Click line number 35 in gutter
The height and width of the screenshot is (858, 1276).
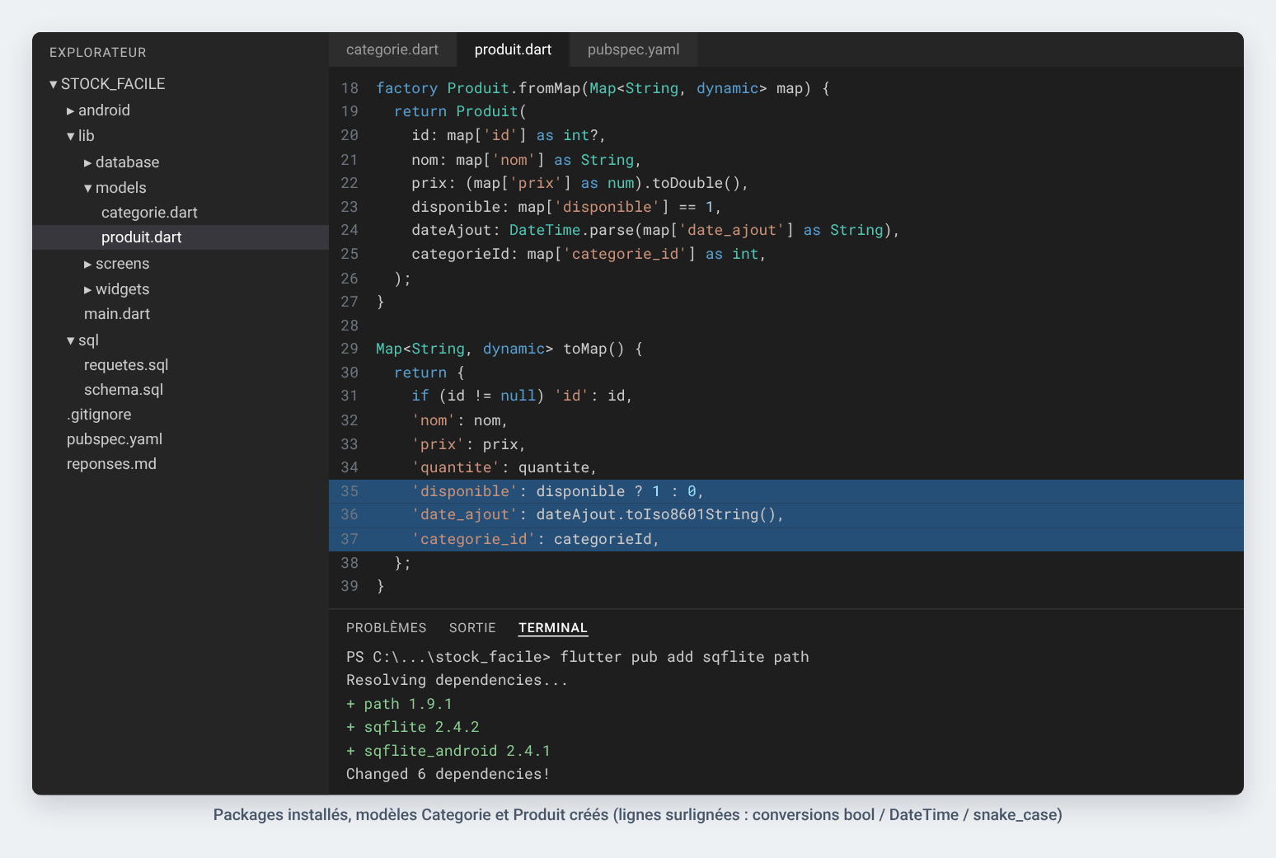(x=349, y=491)
